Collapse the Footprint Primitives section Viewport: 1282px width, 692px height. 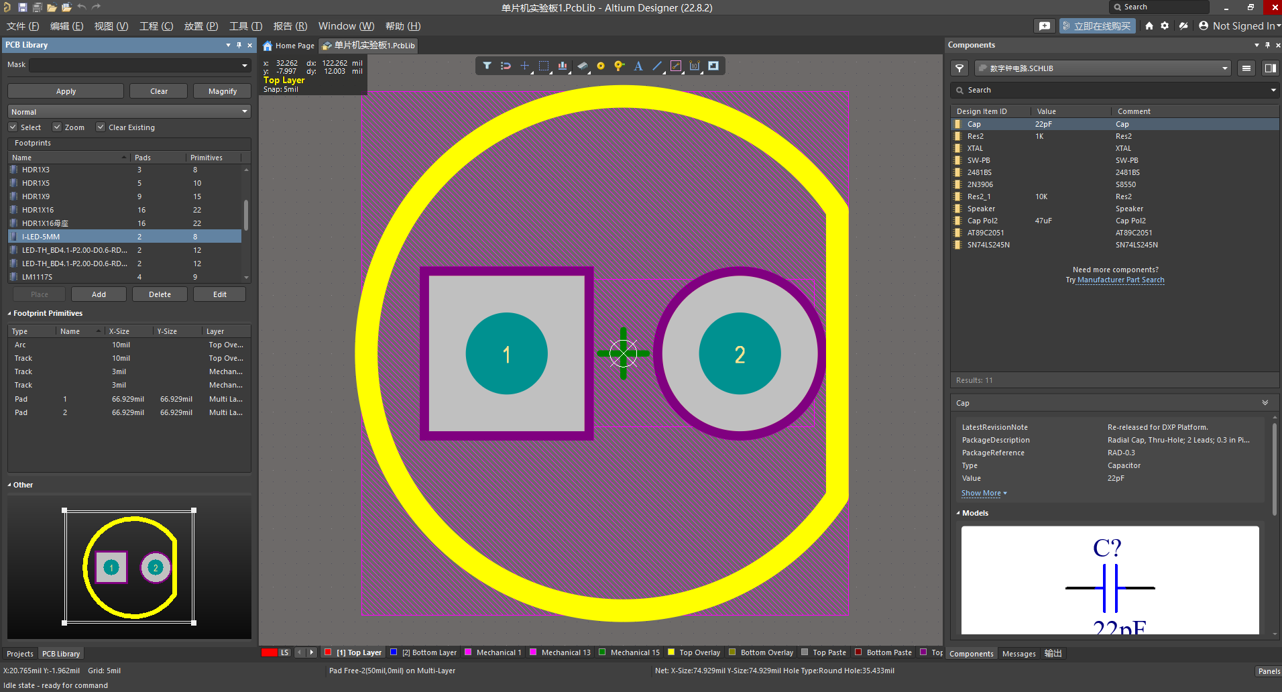pos(9,314)
